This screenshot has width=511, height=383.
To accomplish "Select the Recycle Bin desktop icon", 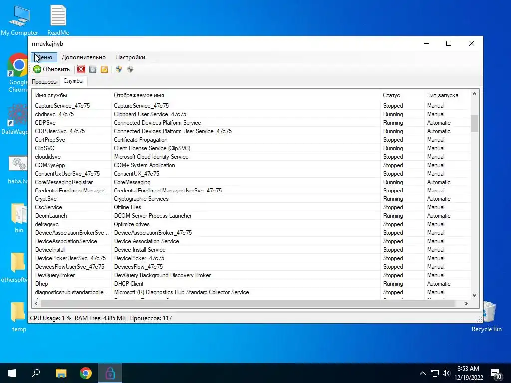I will click(486, 317).
